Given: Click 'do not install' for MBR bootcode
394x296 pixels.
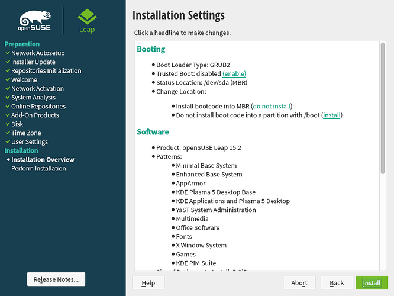Looking at the screenshot, I should coord(272,106).
